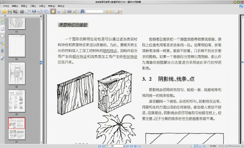Select the Snapshot camera tool

coord(70,11)
